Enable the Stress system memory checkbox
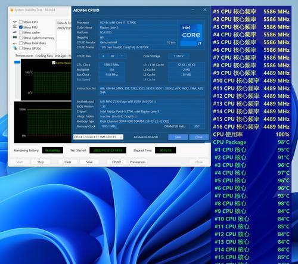Screen dimensions: 298x264 pyautogui.click(x=21, y=38)
